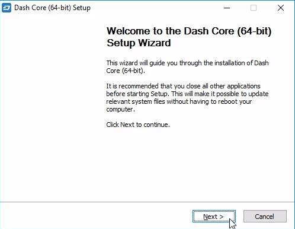
Task: Minimize the Dash Core Setup window
Action: pos(227,8)
